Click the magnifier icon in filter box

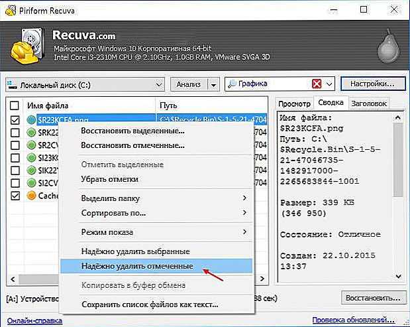232,84
